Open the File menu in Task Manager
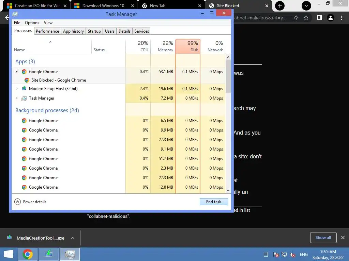Image resolution: width=349 pixels, height=261 pixels. [x=17, y=23]
